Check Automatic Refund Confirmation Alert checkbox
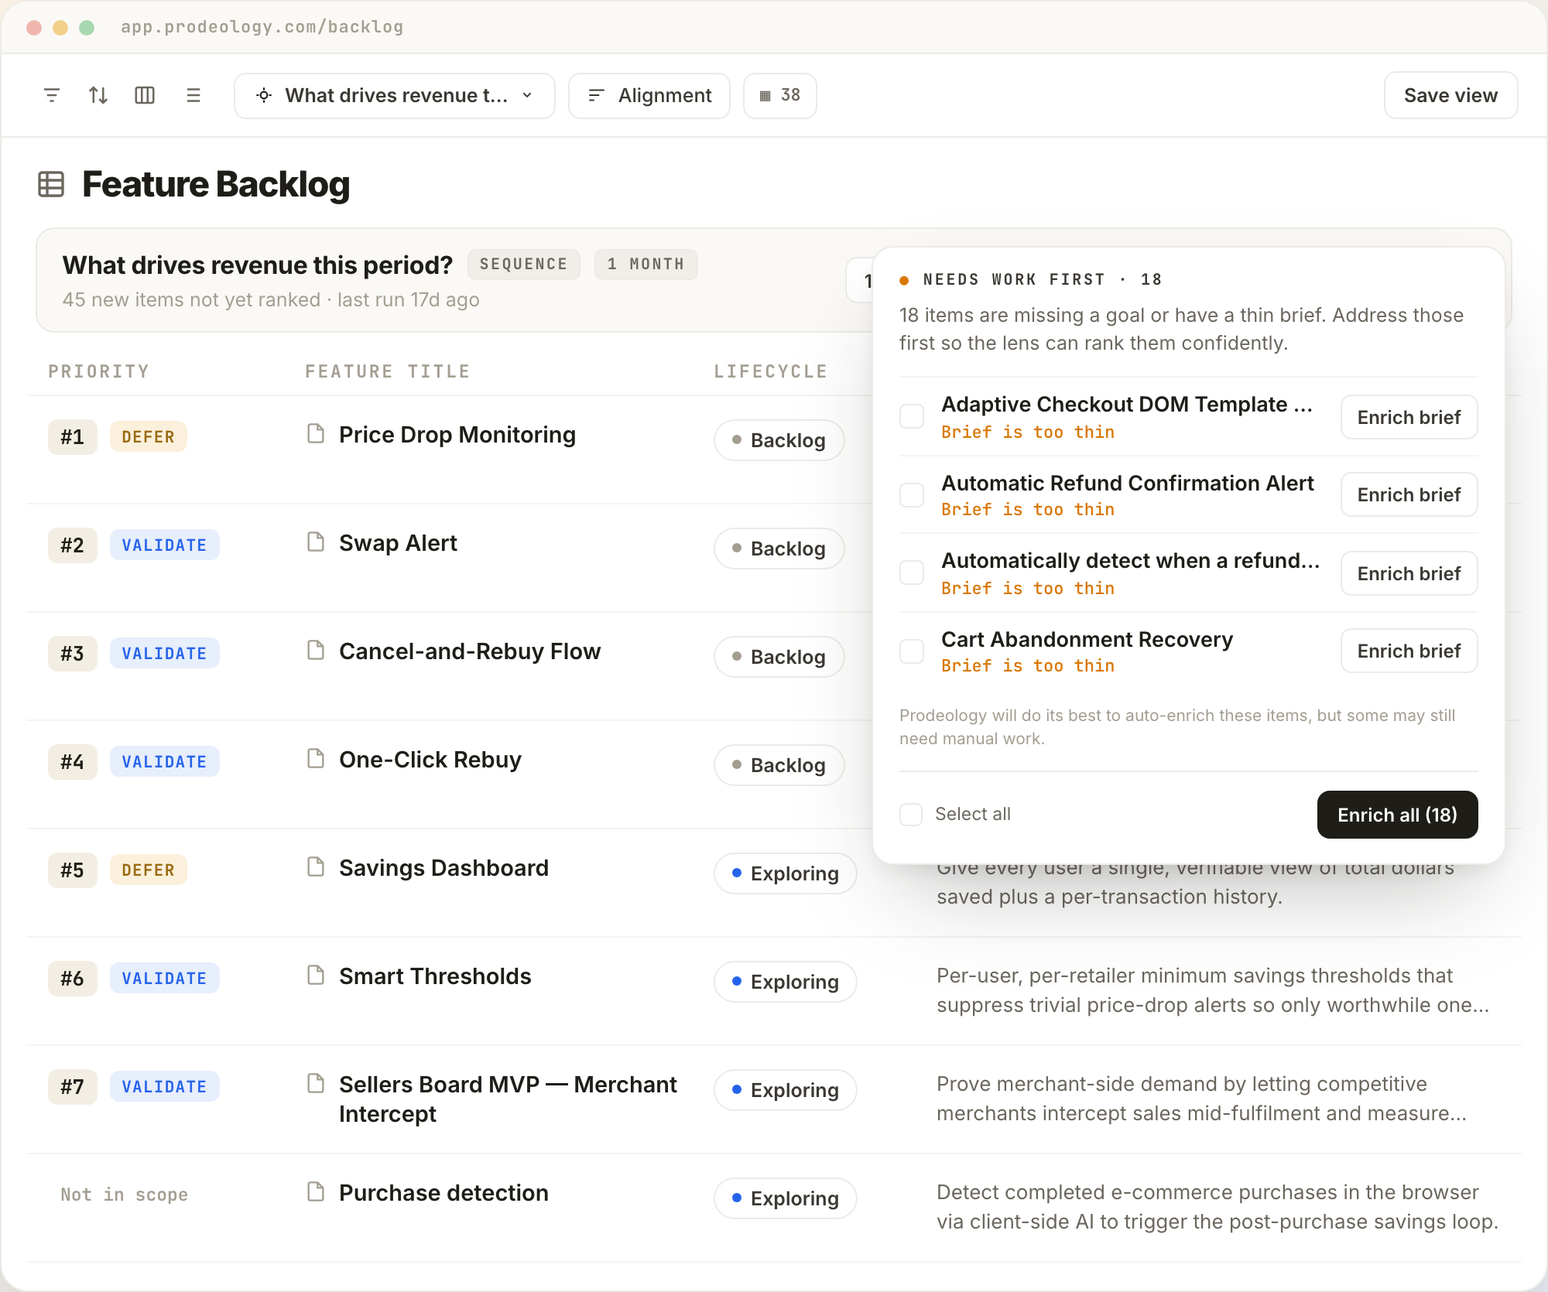The image size is (1548, 1292). point(912,495)
